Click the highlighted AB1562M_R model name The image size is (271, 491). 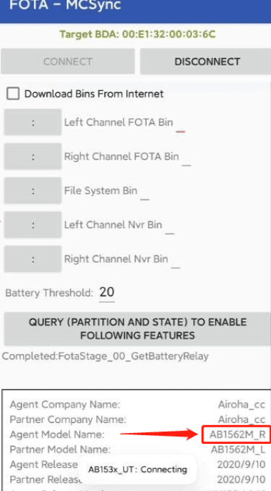[x=237, y=434]
